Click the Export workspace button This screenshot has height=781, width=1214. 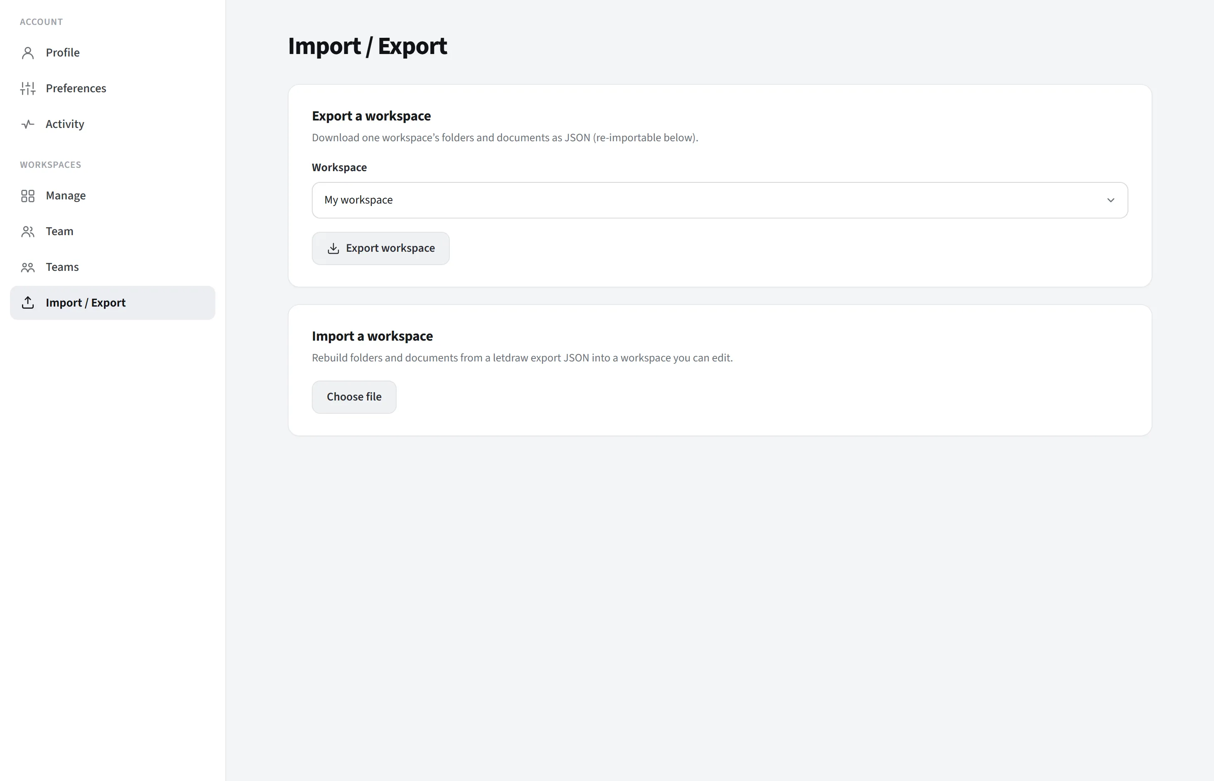[x=381, y=248]
